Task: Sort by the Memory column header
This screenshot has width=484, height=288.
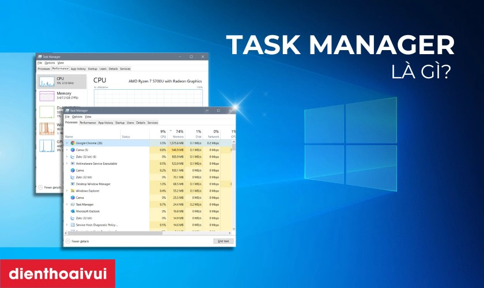Action: pos(176,134)
